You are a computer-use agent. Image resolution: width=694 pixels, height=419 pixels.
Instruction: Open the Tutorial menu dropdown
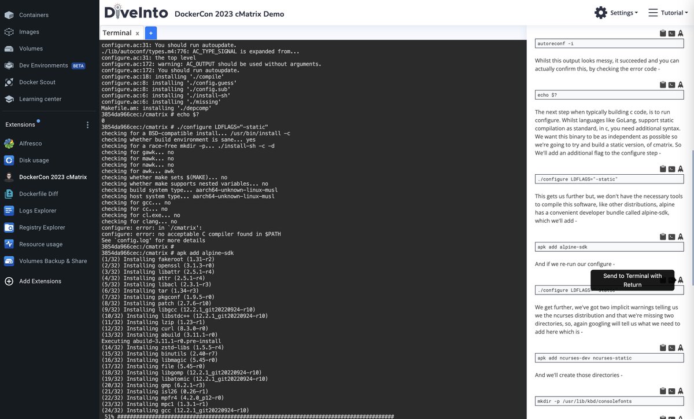667,13
